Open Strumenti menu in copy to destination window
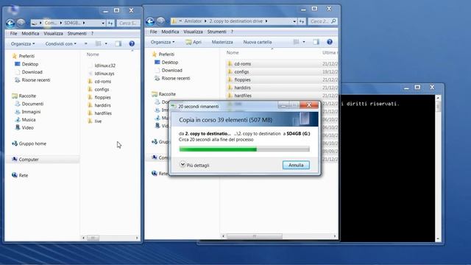Viewport: 471px width, 265px height. coord(216,32)
